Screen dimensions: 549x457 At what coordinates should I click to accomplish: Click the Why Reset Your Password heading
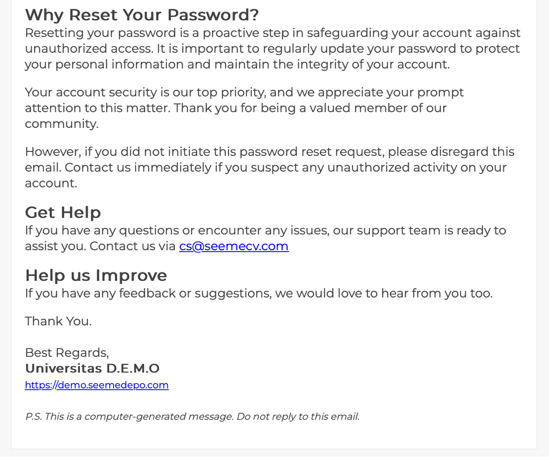click(x=142, y=15)
